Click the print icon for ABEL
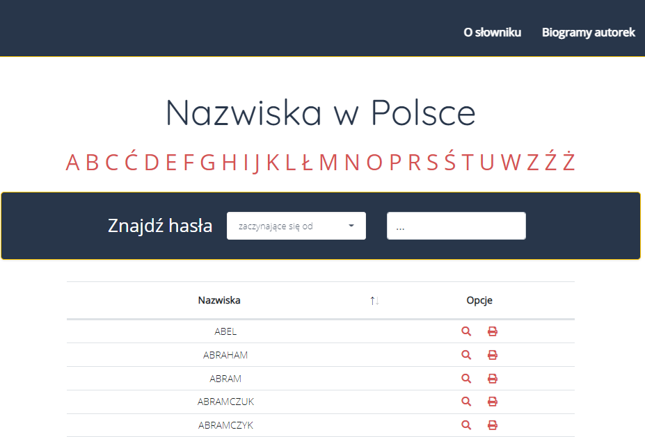This screenshot has width=645, height=437. 493,331
